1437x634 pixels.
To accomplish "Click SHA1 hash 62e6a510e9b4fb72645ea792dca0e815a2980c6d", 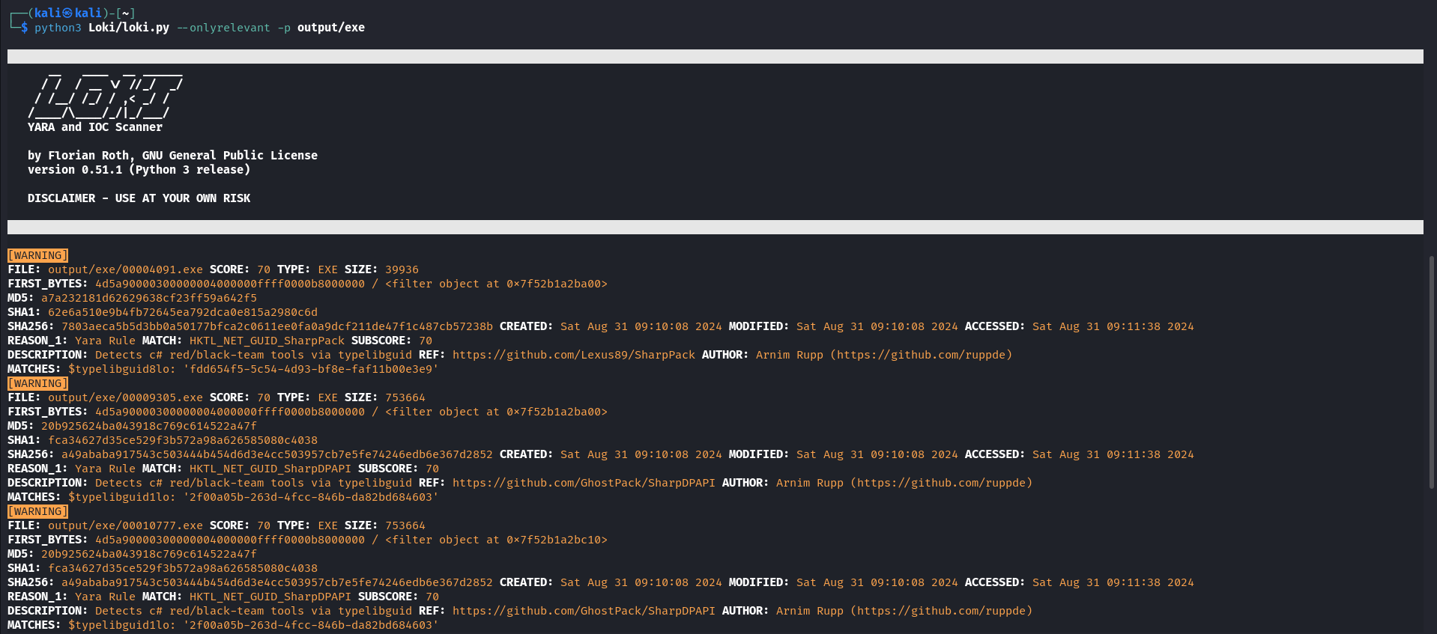I will click(183, 312).
